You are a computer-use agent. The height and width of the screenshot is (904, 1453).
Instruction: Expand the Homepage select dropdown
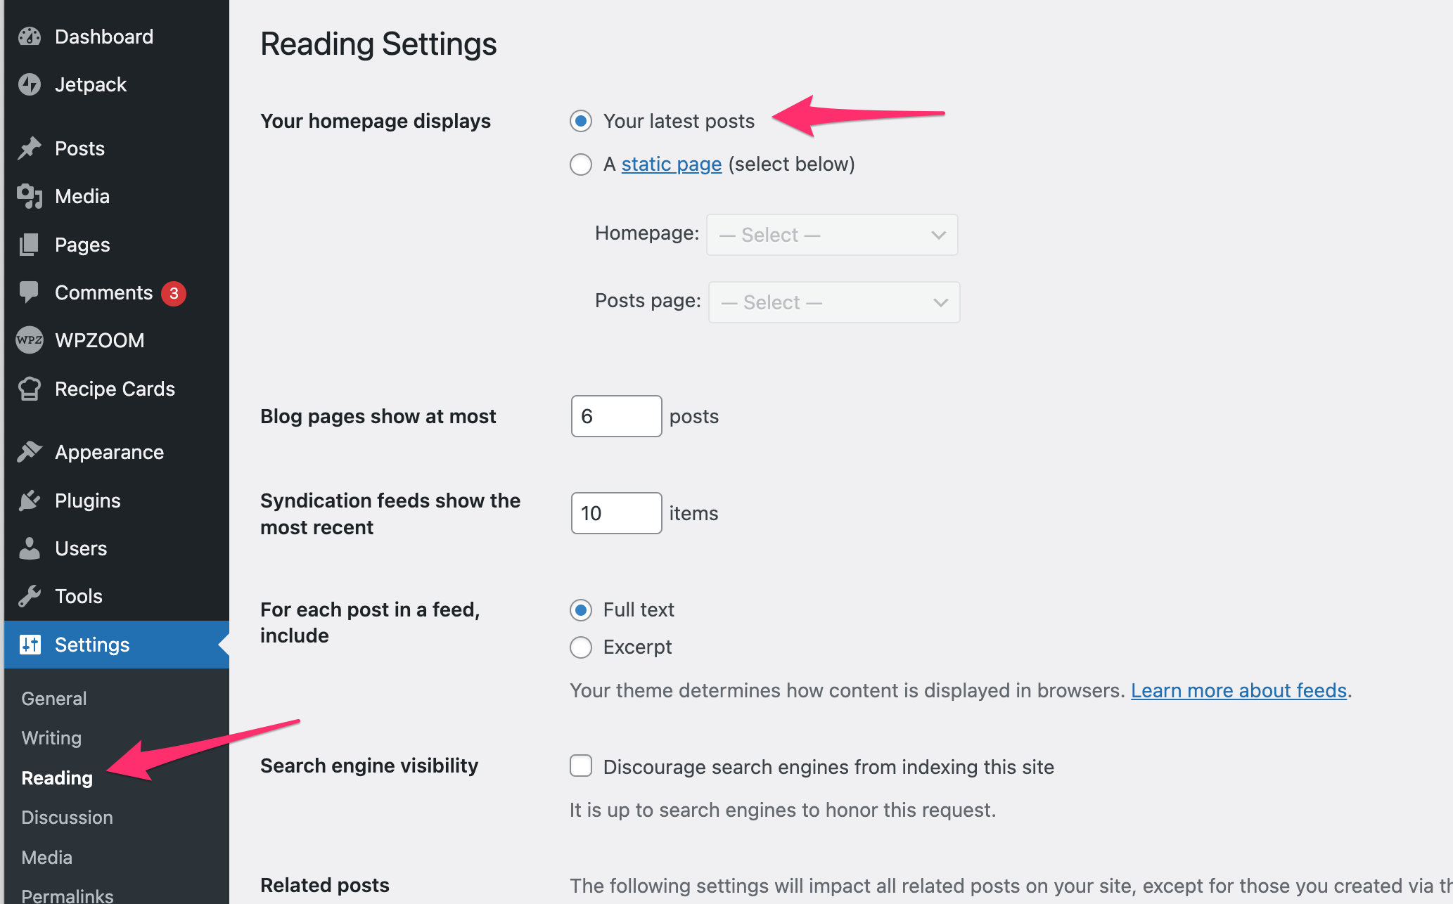[x=832, y=235]
